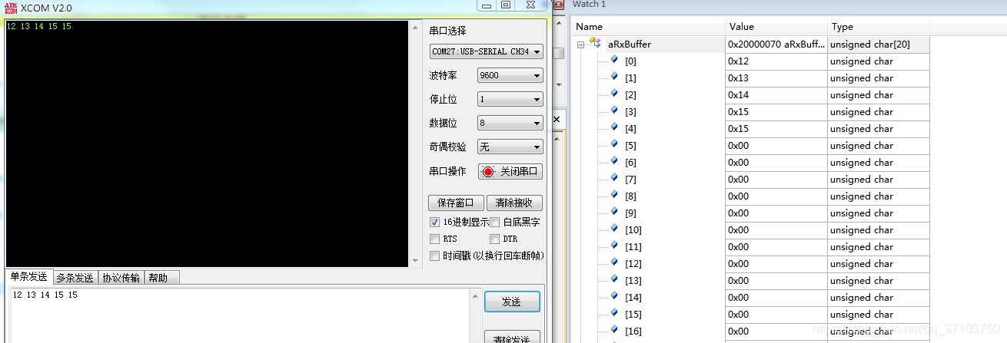Screen dimensions: 1007x343
Task: Toggle the 16进制显示 hex display checkbox
Action: 434,222
